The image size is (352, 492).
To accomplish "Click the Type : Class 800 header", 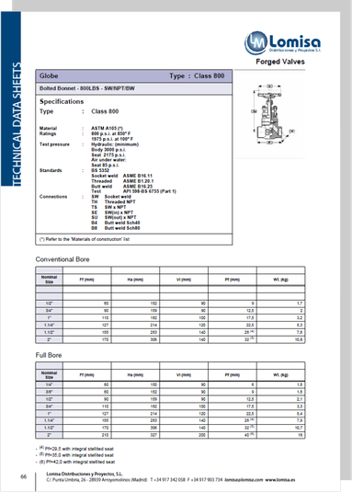I will (x=197, y=76).
